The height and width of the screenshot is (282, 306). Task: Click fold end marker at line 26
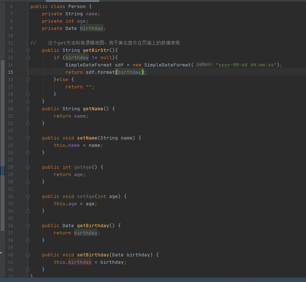pyautogui.click(x=28, y=153)
